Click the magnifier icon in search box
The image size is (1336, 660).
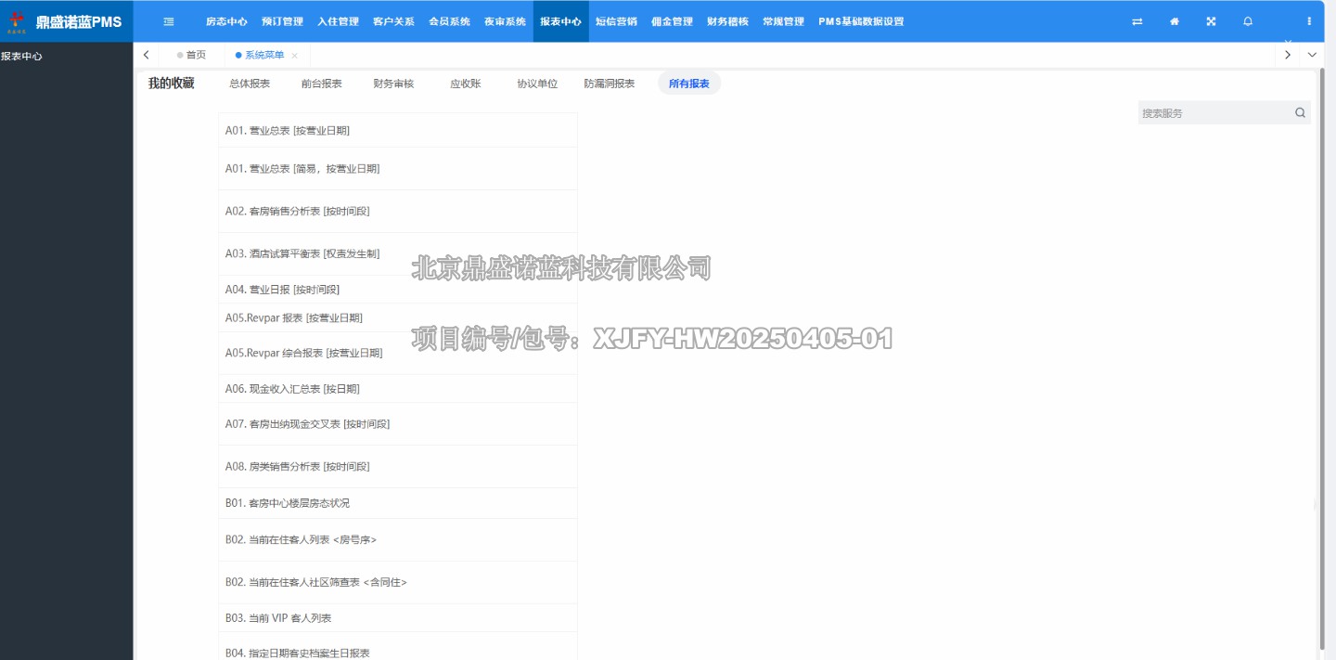point(1300,113)
